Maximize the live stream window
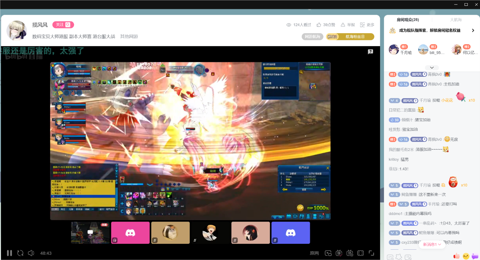Screen dimensions: 480x260 [466, 5]
